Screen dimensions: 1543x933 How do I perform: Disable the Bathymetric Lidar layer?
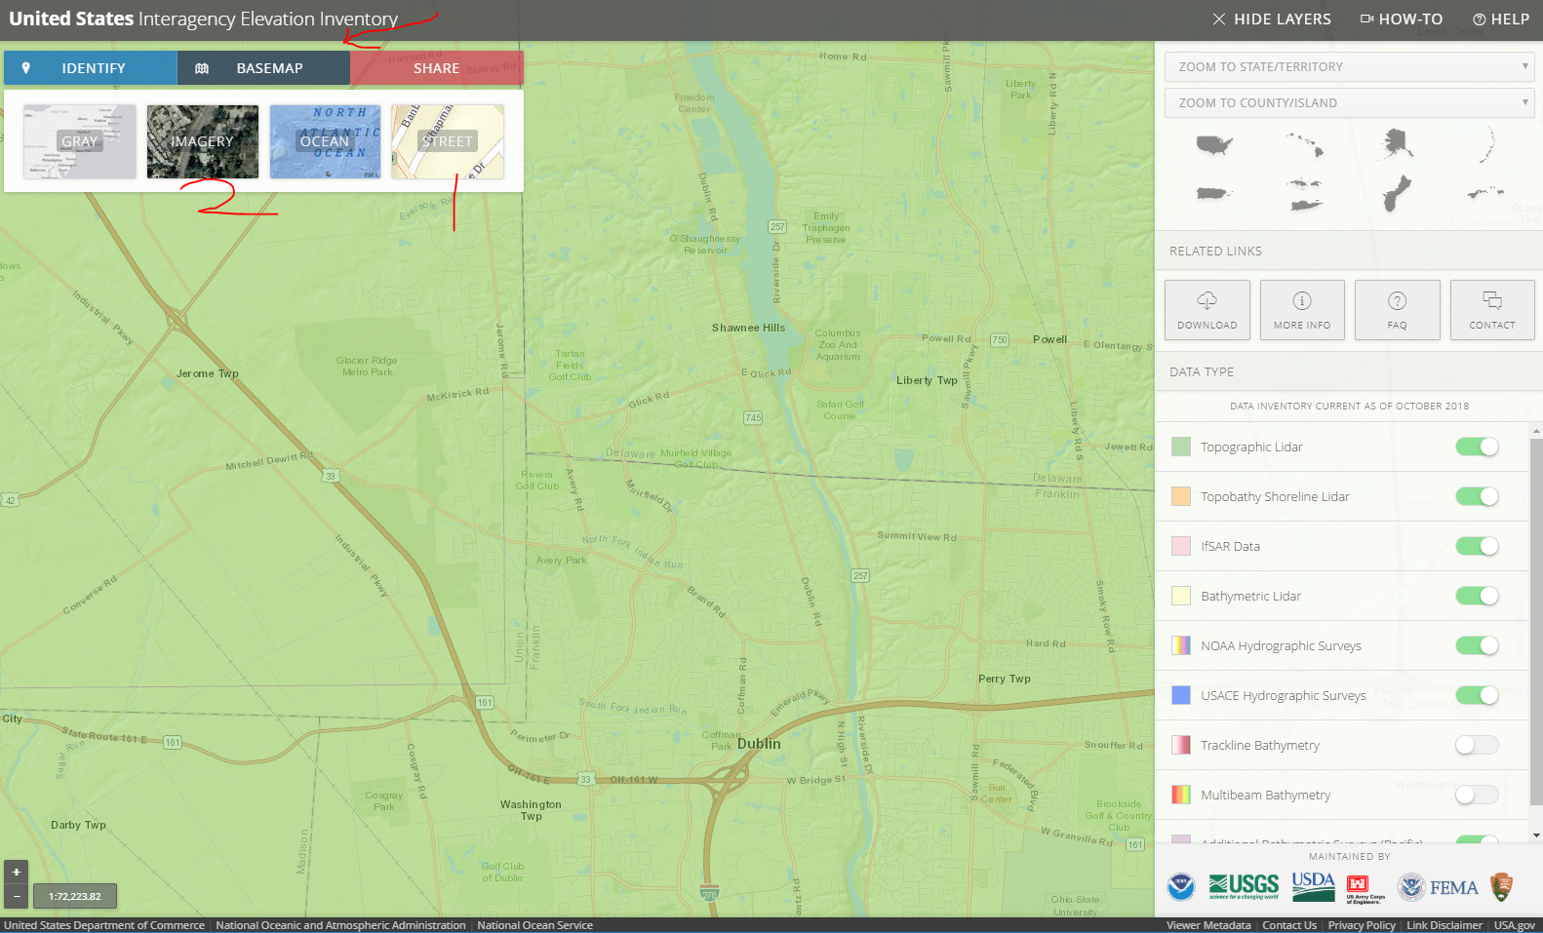pos(1477,596)
